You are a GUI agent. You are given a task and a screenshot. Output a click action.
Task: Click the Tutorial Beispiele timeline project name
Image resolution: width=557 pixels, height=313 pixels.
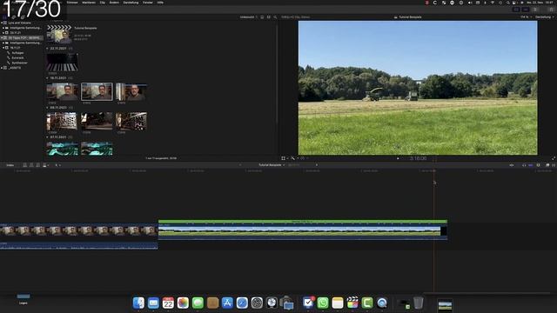(x=270, y=165)
